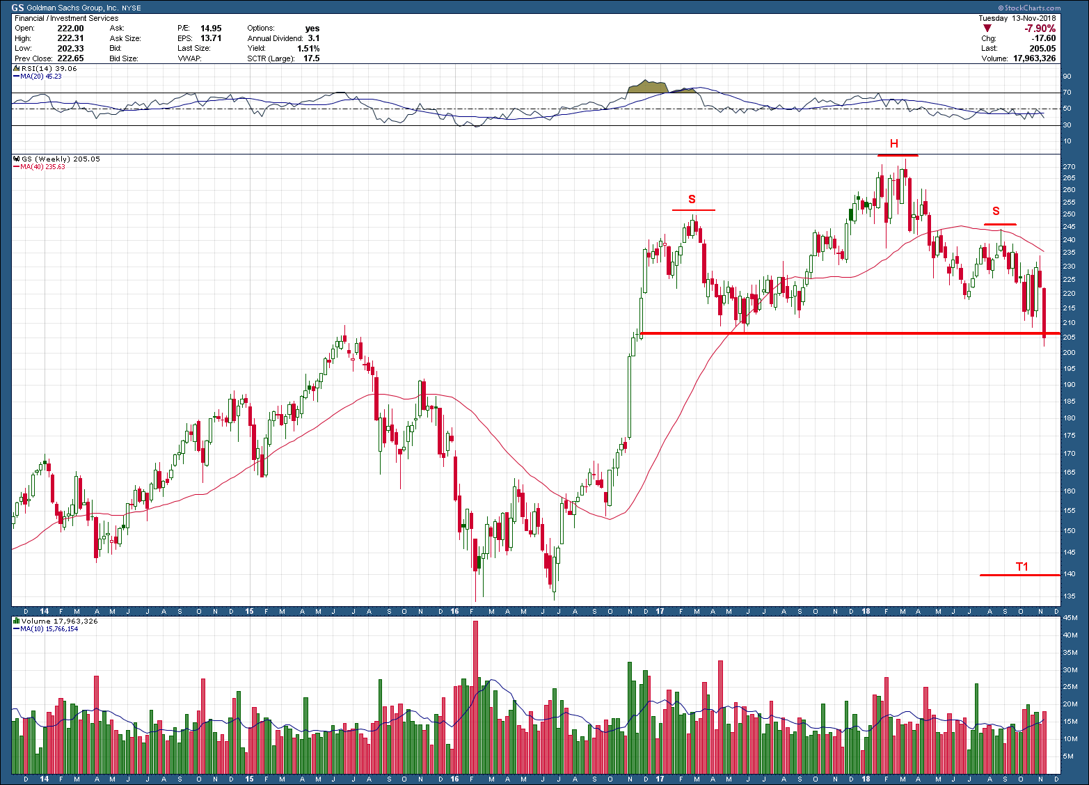Click the tallest volume bar in Feb 2016
The width and height of the screenshot is (1089, 785).
click(x=476, y=697)
